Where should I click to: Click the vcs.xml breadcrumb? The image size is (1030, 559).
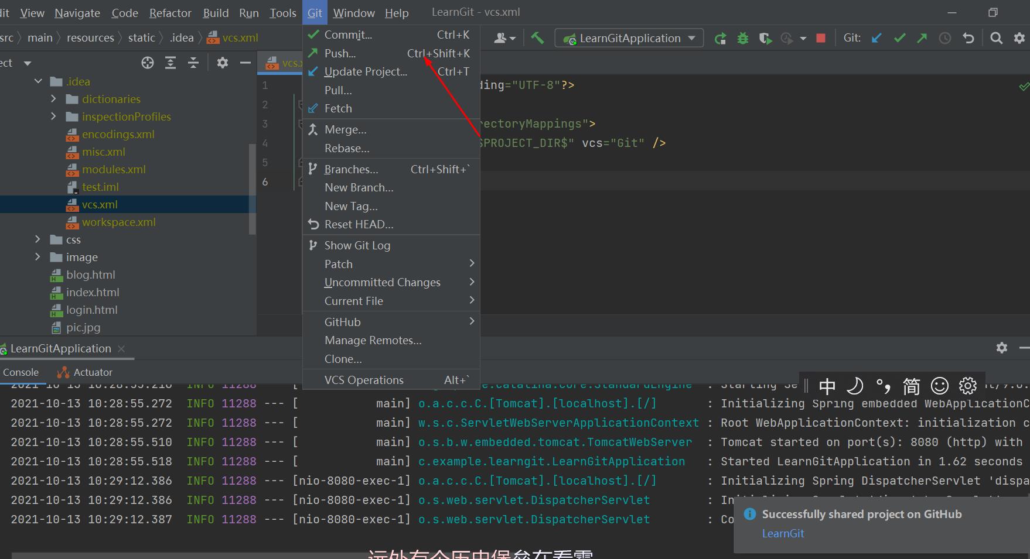[x=233, y=37]
